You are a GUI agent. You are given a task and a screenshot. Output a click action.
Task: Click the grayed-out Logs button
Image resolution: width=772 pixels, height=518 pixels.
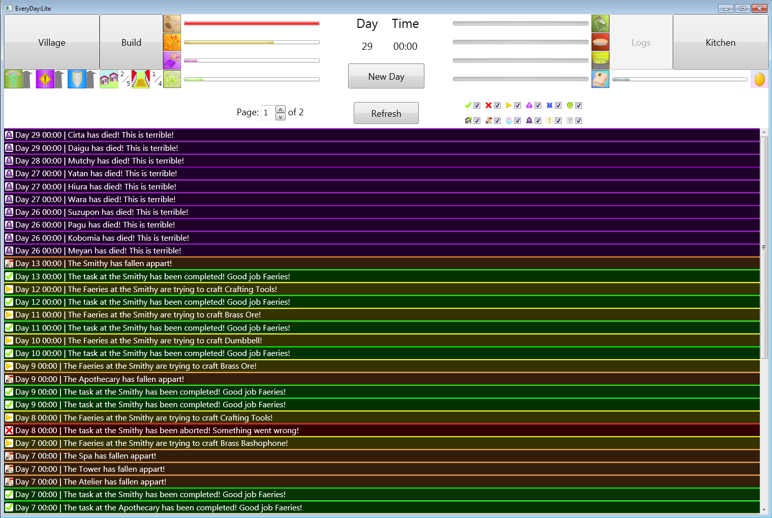[641, 42]
